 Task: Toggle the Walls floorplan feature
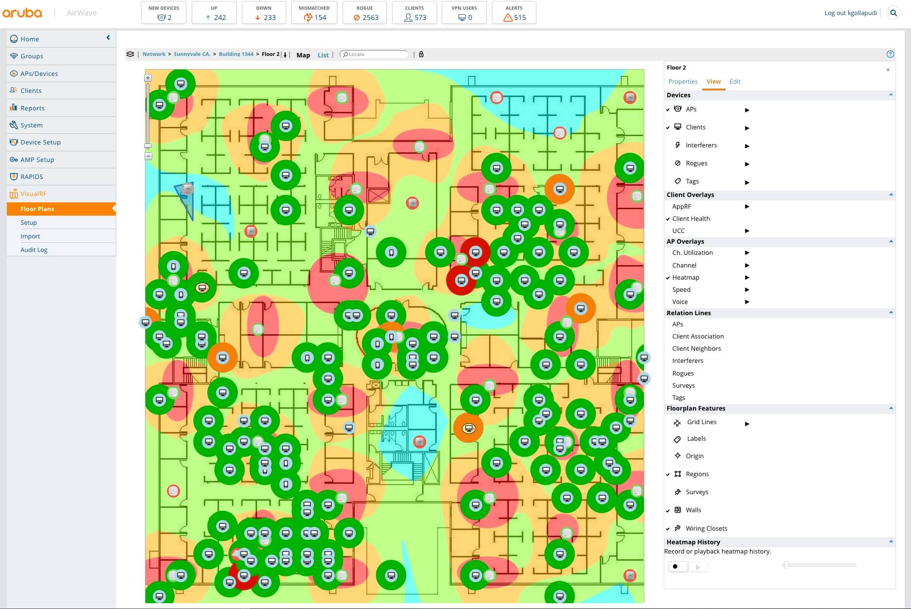click(693, 510)
